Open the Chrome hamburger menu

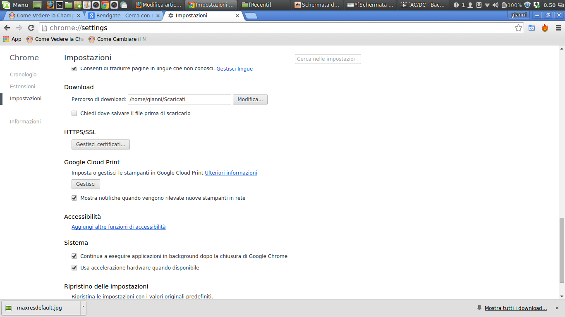(x=558, y=28)
